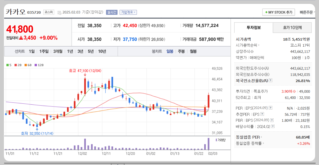The image size is (319, 165).
Task: Click the 배당수익률 value 0.15%
Action: coord(305,127)
